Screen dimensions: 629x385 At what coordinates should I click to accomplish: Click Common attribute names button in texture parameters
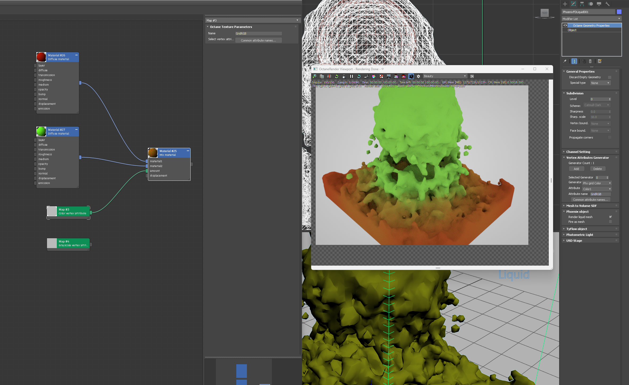pos(258,40)
